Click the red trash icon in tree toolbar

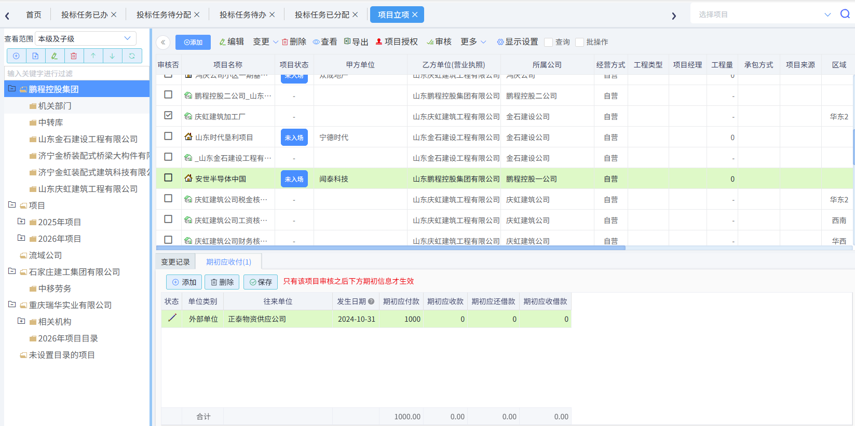click(x=74, y=56)
